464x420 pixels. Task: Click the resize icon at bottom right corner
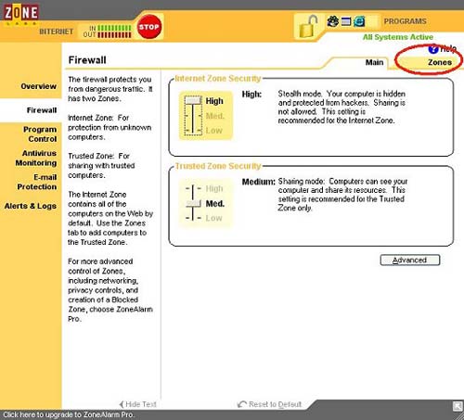pos(458,406)
